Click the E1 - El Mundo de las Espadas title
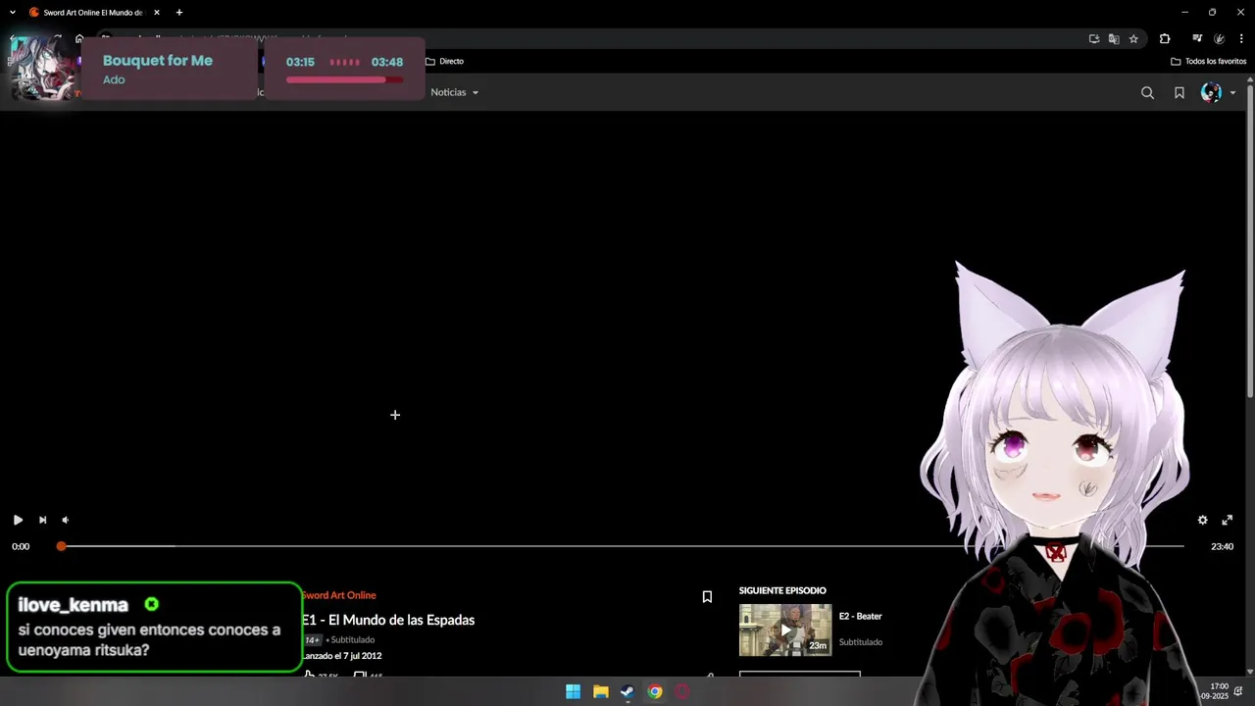The image size is (1255, 706). pyautogui.click(x=388, y=620)
